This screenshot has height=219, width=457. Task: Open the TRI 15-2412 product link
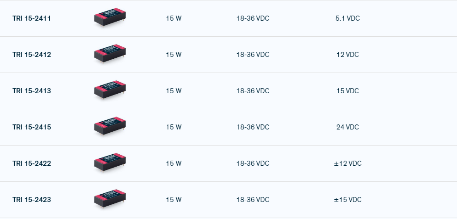(x=32, y=55)
